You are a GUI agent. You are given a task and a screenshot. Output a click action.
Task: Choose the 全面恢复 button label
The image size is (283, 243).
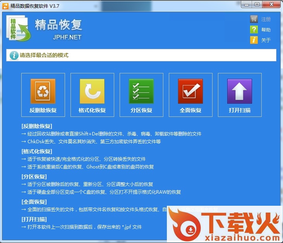[190, 110]
